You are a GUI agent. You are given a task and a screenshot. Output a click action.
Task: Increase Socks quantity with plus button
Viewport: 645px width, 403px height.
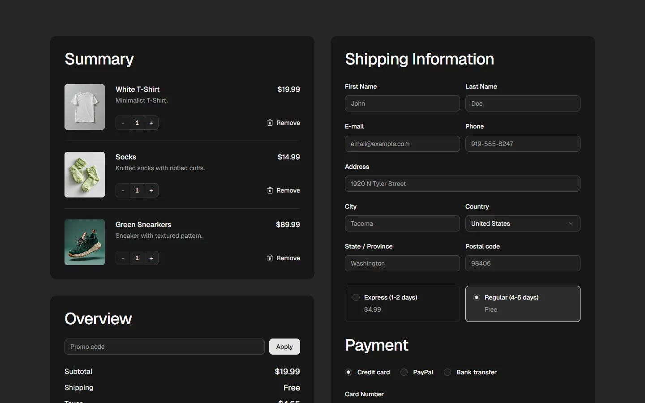[151, 190]
